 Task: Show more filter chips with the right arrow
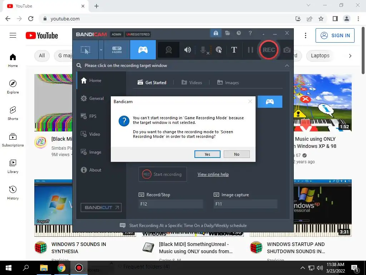tap(350, 56)
